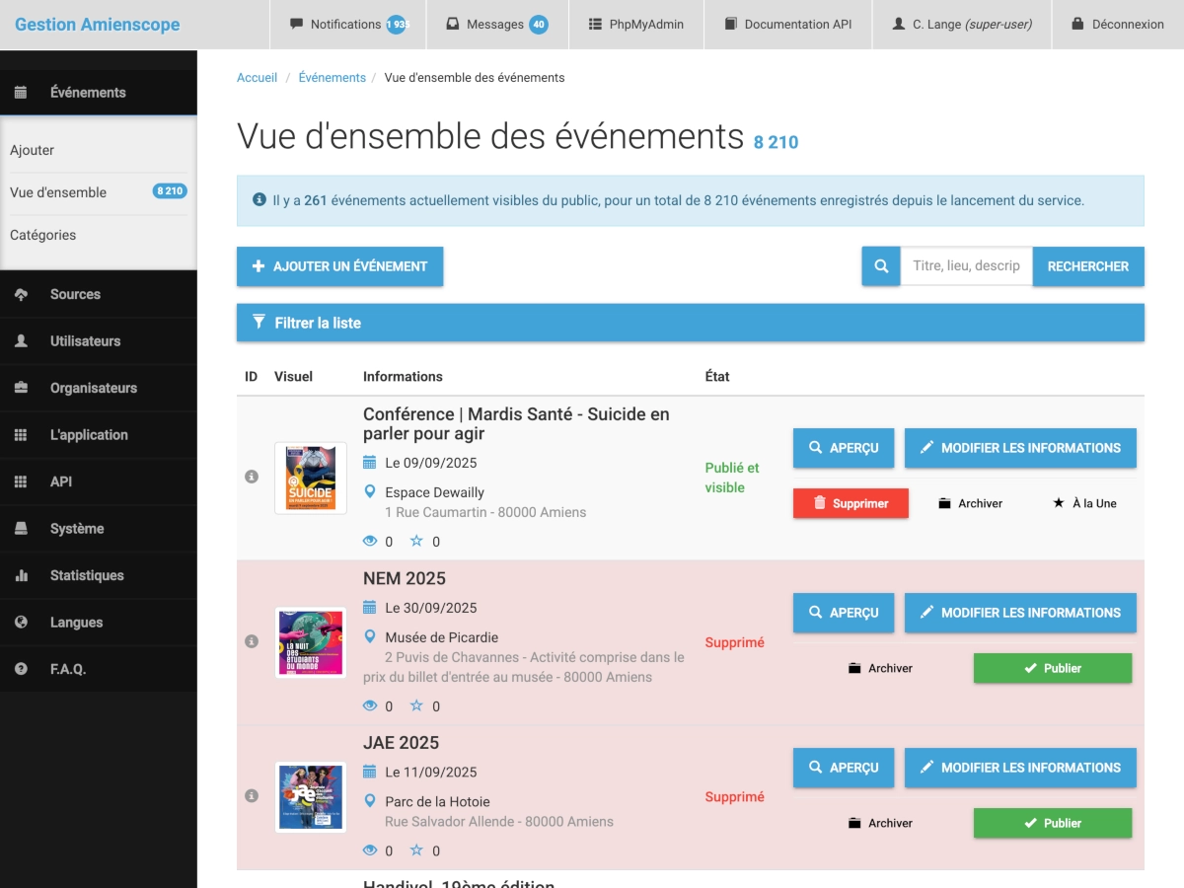This screenshot has height=888, width=1184.
Task: Mark Conférence Mardis Santé À la Une
Action: point(1084,503)
